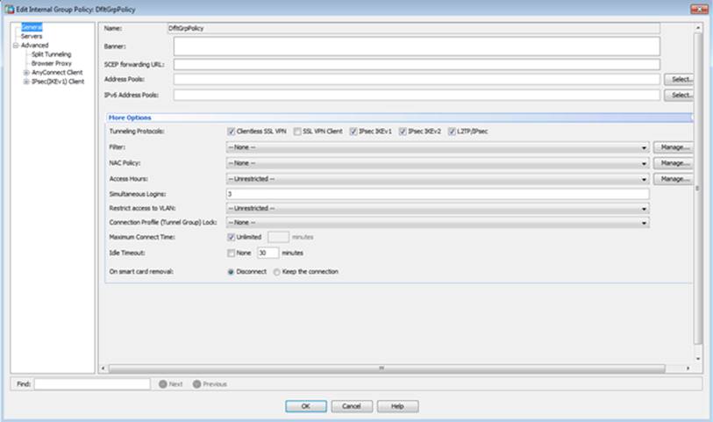Screen dimensions: 713x422
Task: Click the horizontal scrollbar at panel bottom
Action: (381, 368)
